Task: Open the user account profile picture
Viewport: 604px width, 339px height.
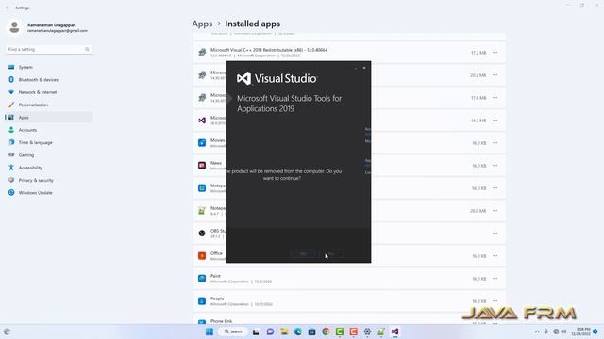Action: [15, 27]
